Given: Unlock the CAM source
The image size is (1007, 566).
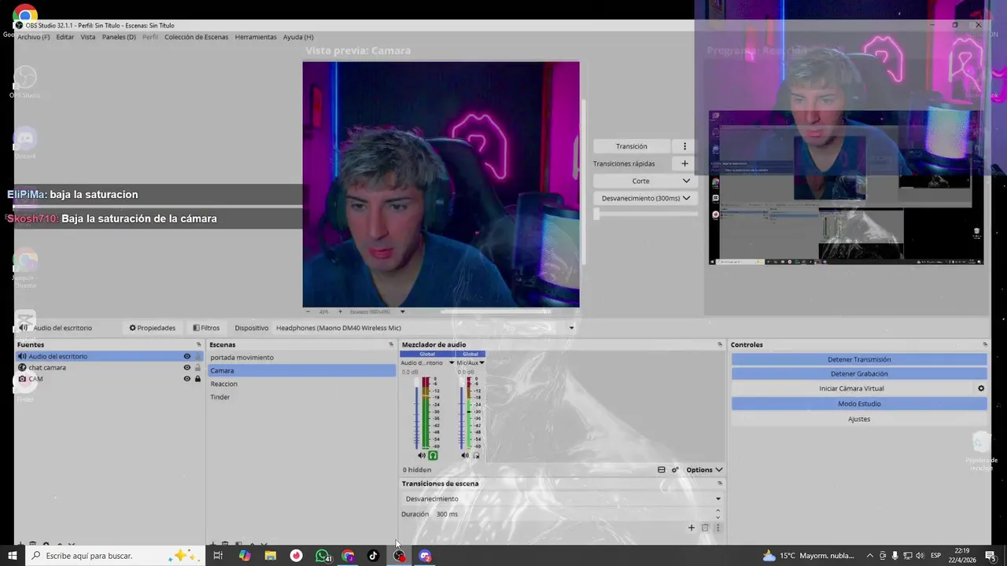Looking at the screenshot, I should pos(197,379).
